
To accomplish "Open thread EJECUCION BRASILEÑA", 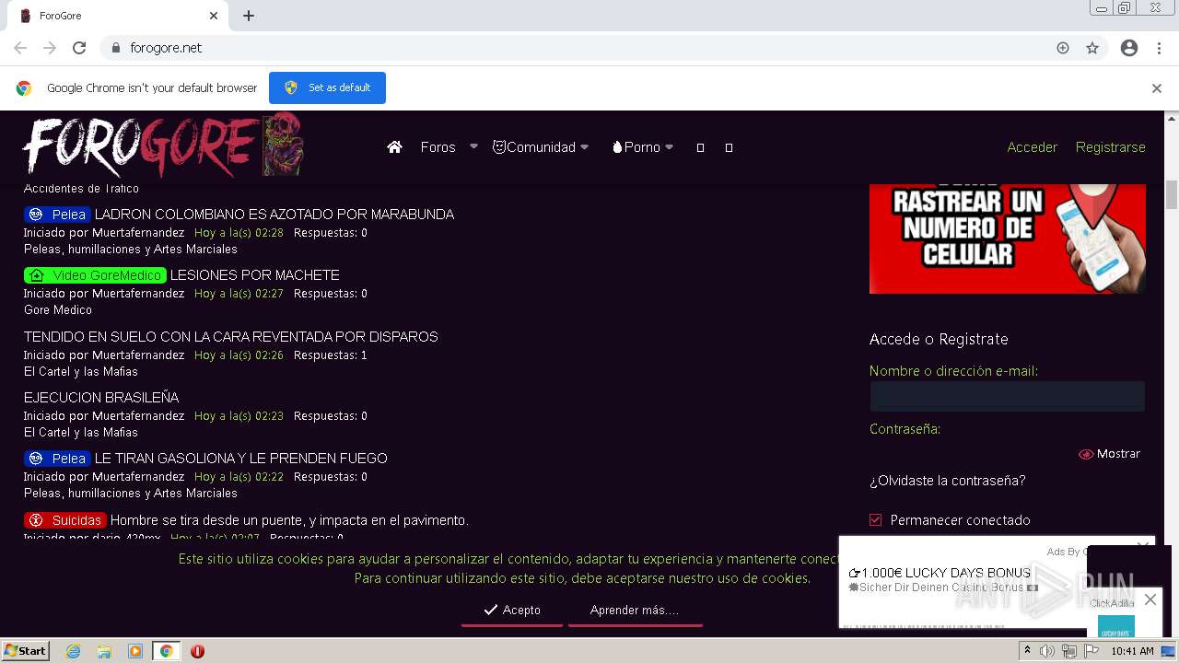I will click(101, 398).
